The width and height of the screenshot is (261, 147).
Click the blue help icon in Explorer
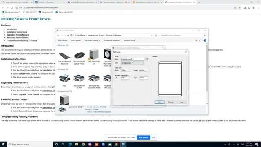(x=205, y=40)
